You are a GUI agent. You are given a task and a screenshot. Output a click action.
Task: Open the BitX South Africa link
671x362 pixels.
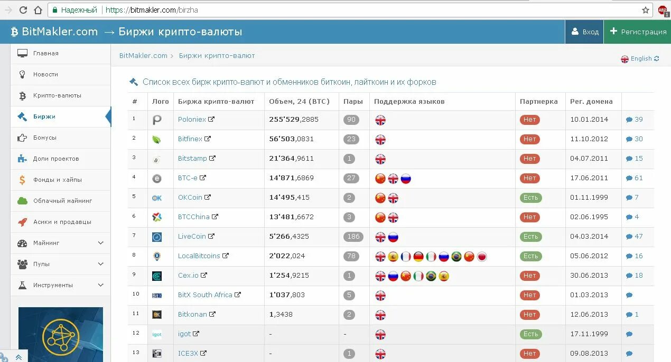coord(205,295)
